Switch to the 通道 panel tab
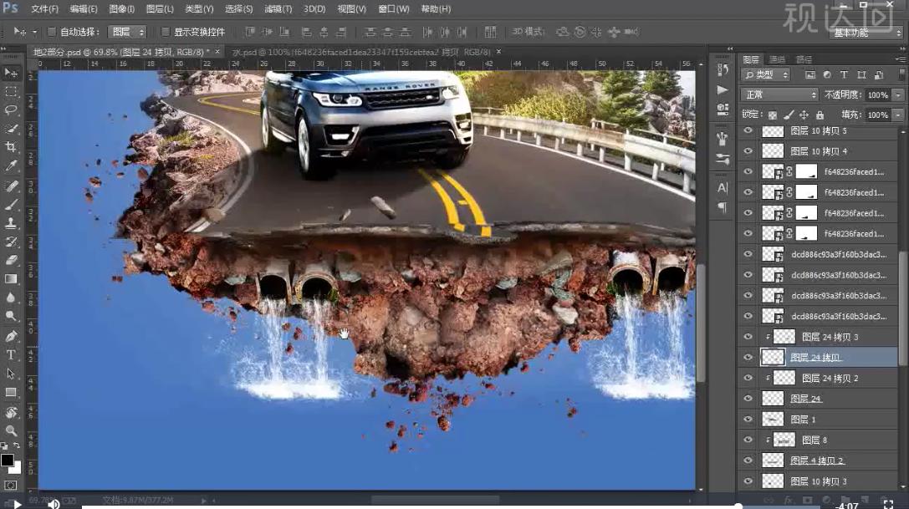Viewport: 909px width, 509px height. [x=778, y=59]
